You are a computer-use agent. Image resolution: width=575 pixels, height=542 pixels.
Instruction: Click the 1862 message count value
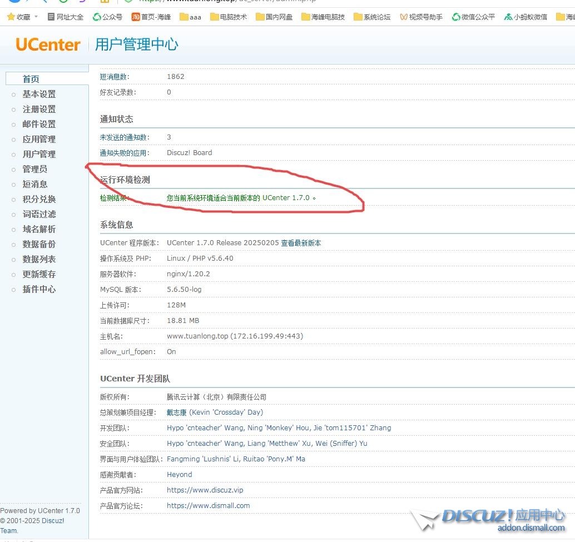[175, 77]
